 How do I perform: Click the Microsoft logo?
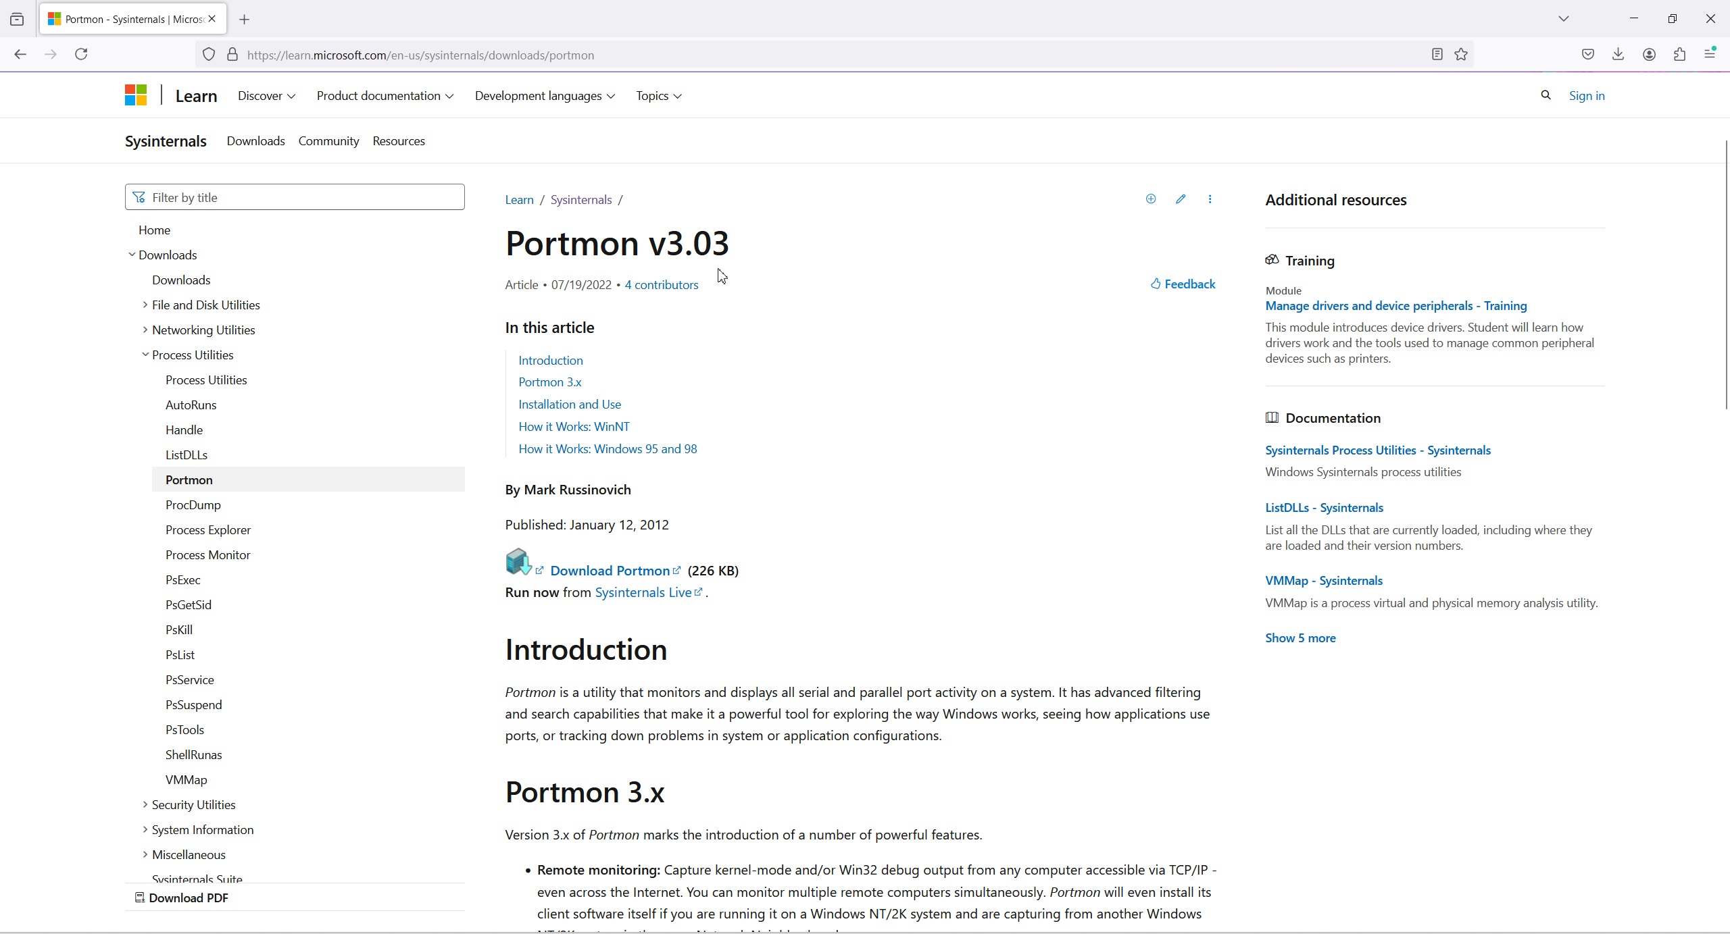pyautogui.click(x=136, y=95)
